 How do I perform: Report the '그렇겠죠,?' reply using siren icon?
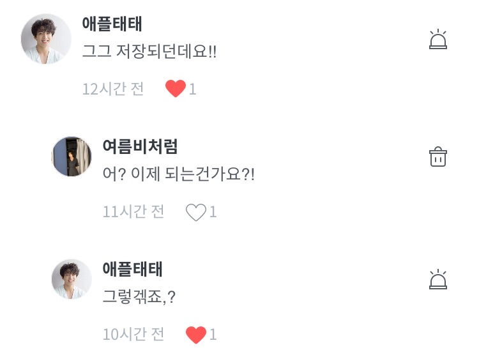click(x=437, y=280)
